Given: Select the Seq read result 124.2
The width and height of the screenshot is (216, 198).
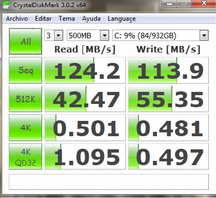Looking at the screenshot, I should (85, 70).
